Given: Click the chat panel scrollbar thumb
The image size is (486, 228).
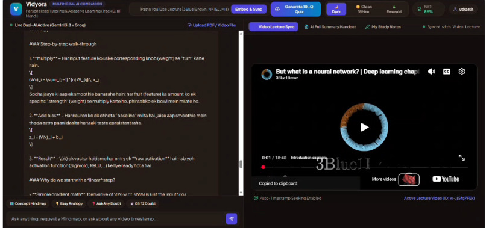Looking at the screenshot, I should point(241,164).
